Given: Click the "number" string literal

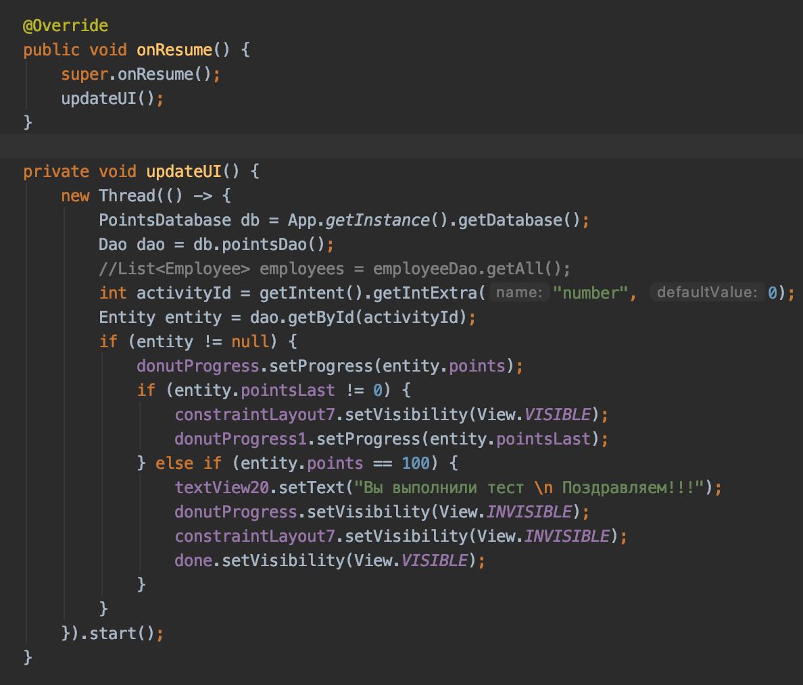Looking at the screenshot, I should [590, 293].
